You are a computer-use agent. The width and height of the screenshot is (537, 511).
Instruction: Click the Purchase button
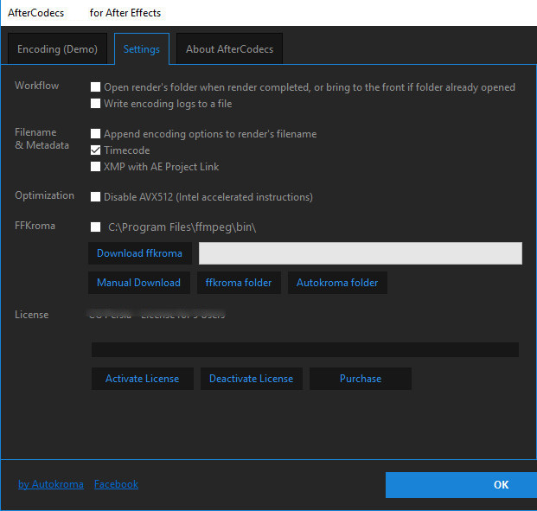coord(361,379)
